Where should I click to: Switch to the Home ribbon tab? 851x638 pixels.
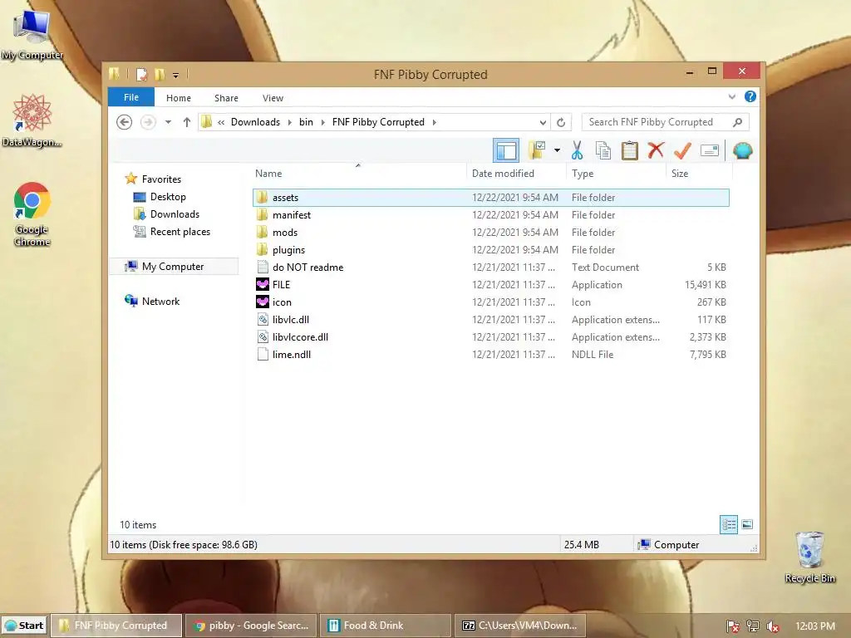(179, 98)
